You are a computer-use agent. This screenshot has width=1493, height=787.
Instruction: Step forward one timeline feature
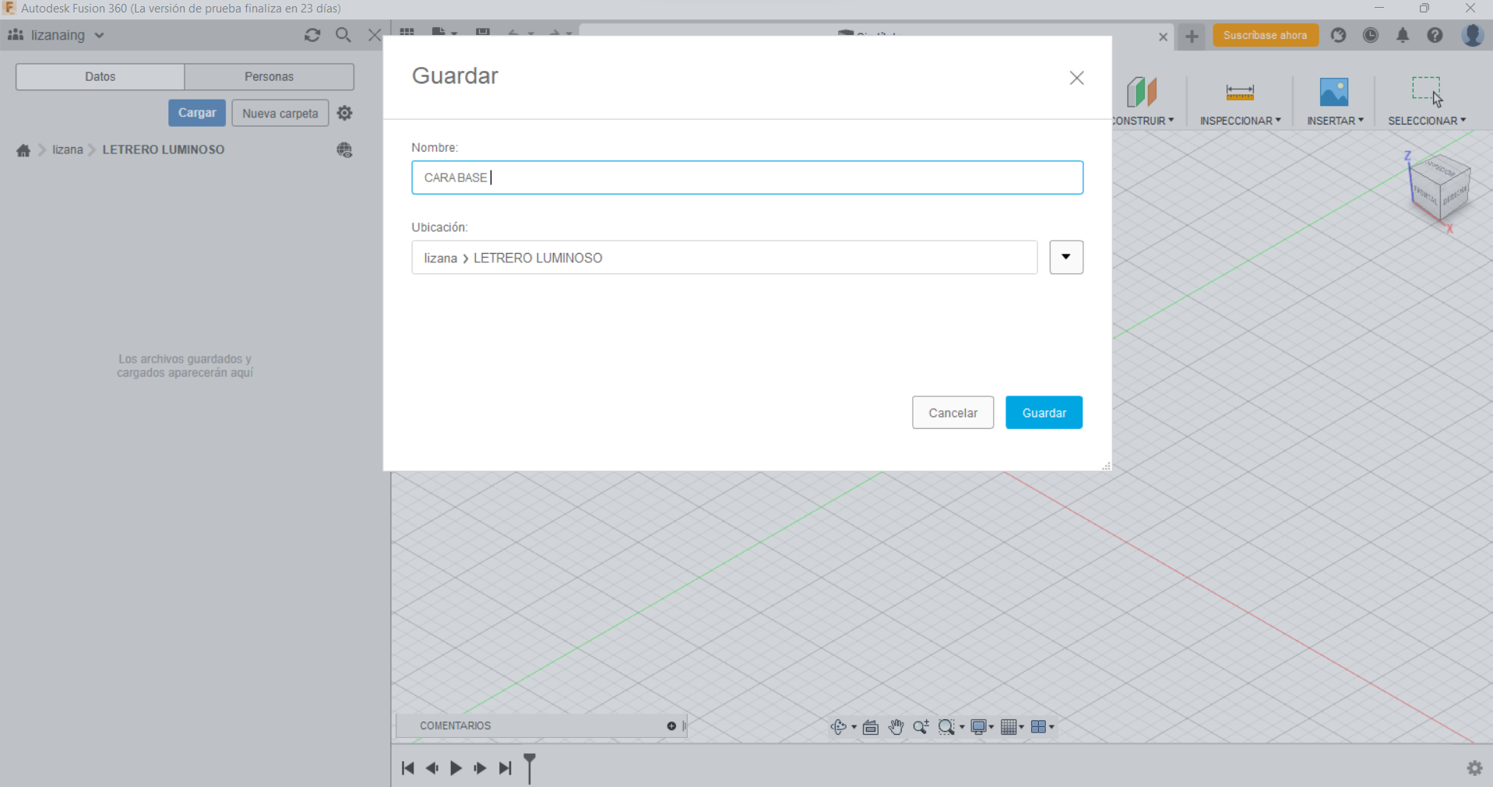[481, 768]
